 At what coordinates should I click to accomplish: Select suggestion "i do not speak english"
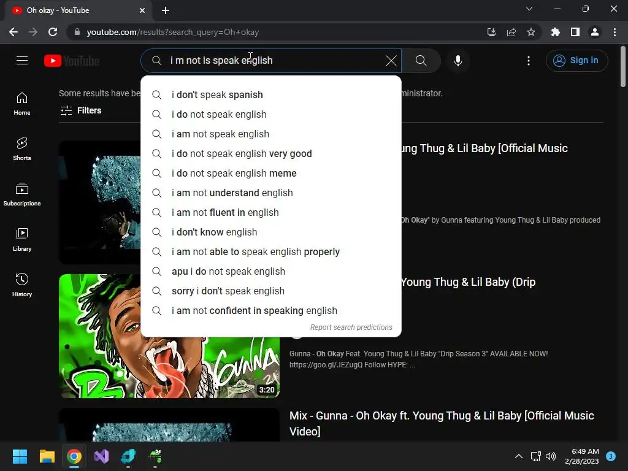pos(271,115)
